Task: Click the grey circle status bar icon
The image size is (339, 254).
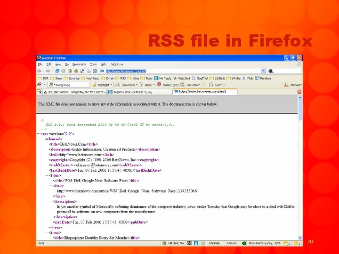Action: [202, 243]
